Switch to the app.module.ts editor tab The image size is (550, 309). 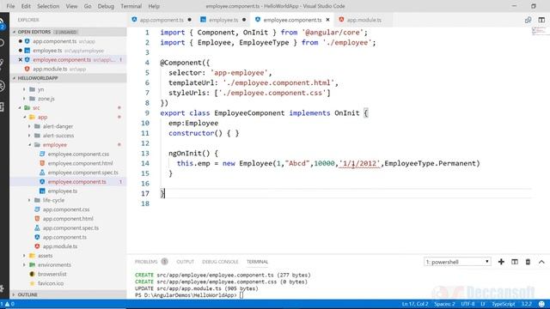pyautogui.click(x=364, y=20)
